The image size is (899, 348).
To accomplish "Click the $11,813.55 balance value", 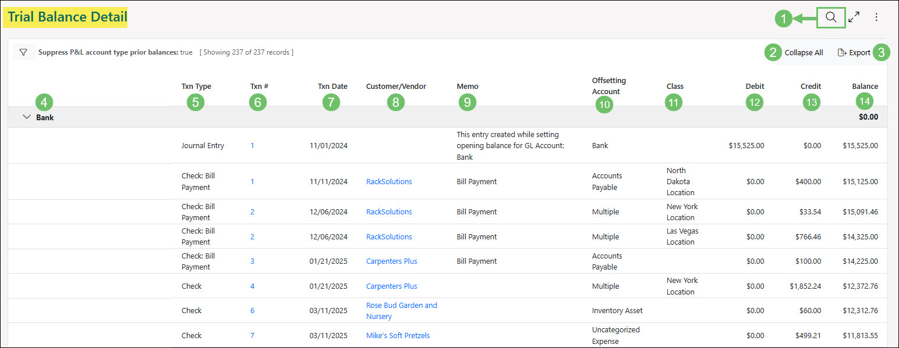I will [861, 335].
